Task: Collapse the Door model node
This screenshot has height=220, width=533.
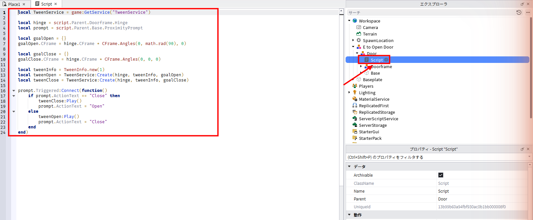Action: [x=357, y=53]
